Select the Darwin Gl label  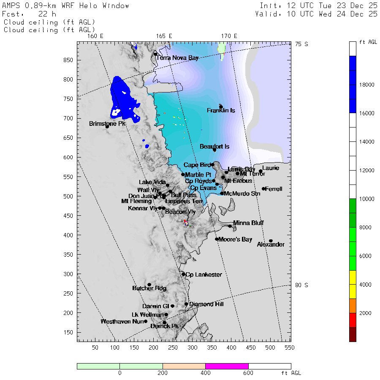(155, 307)
